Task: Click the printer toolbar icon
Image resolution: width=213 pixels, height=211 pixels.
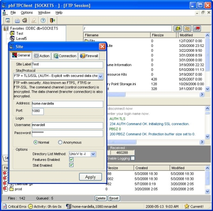Action: 25,21
